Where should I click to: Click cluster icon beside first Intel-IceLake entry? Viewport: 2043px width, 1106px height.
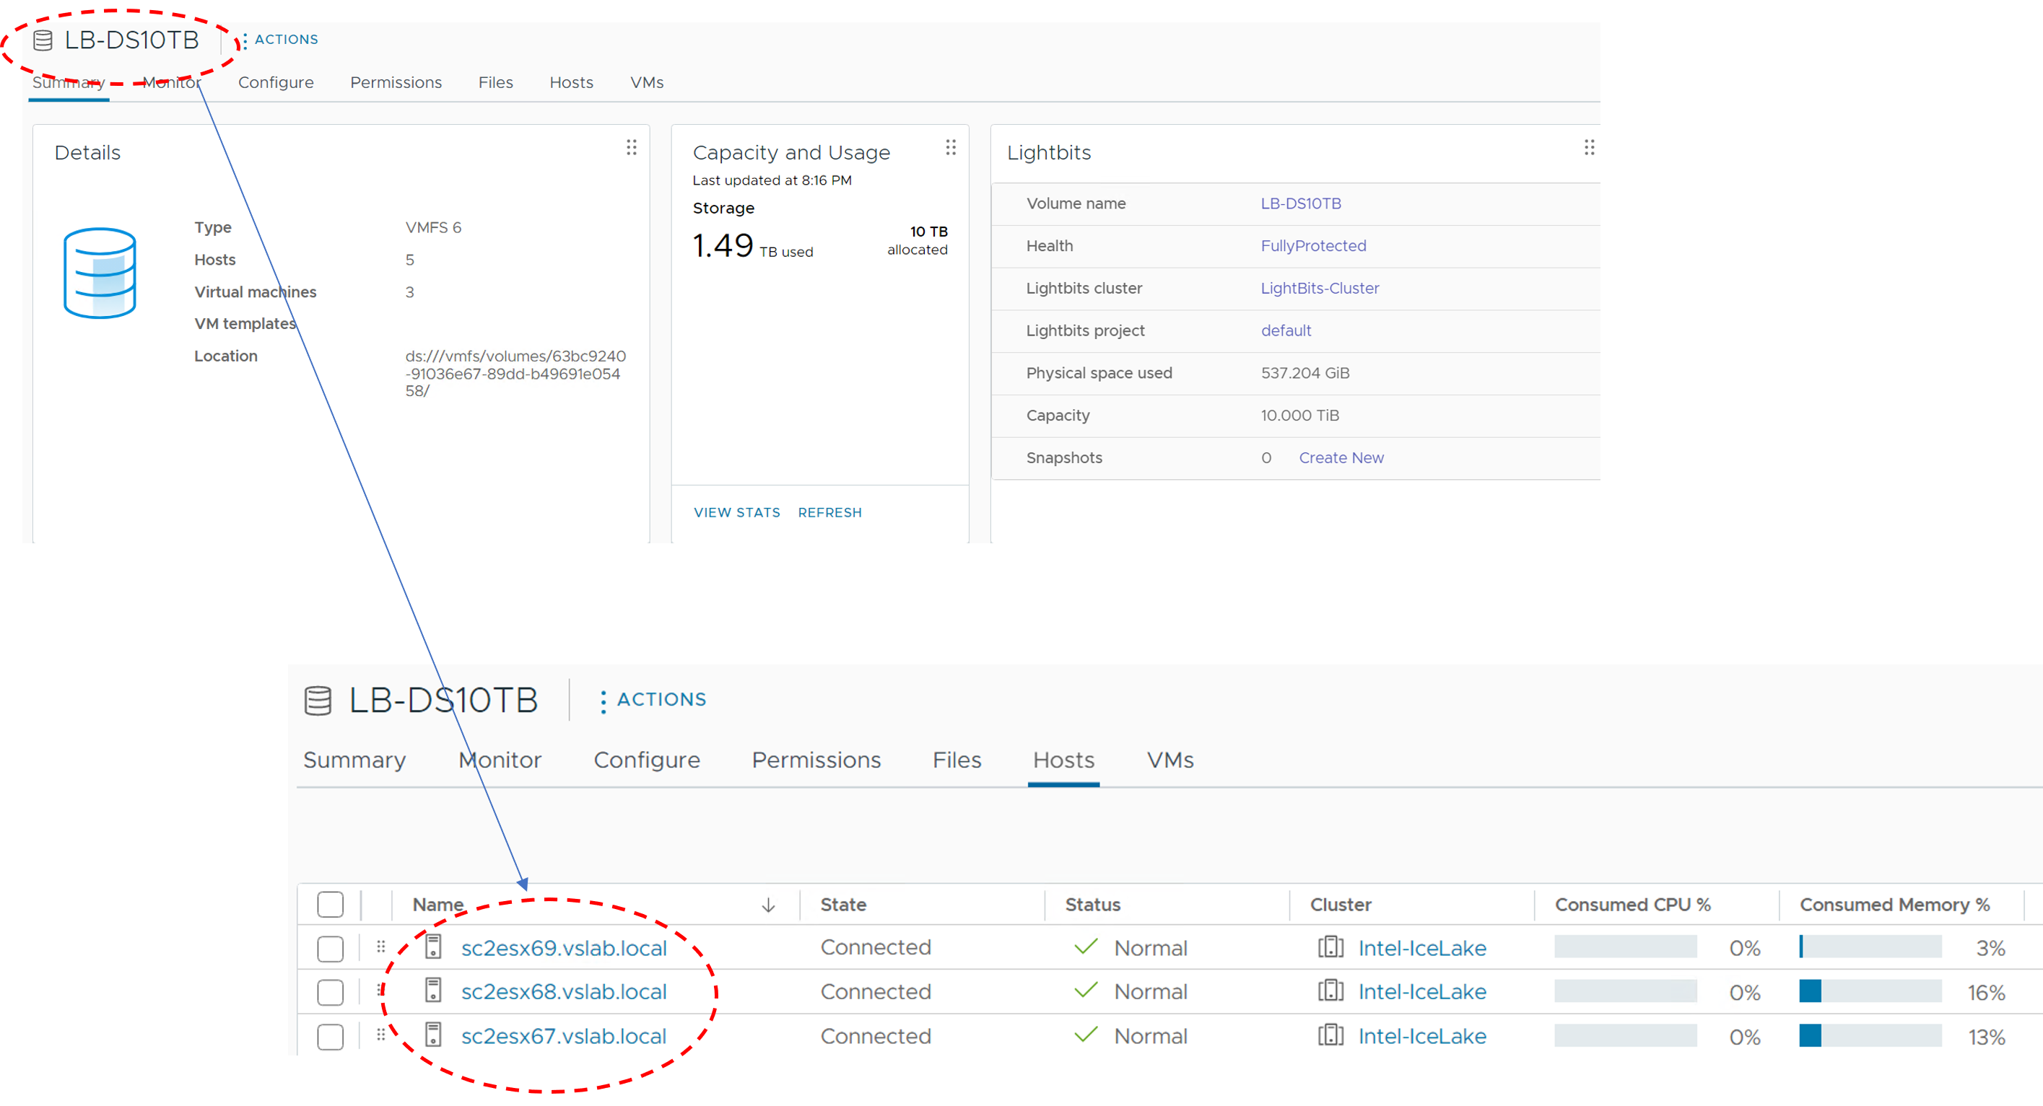click(x=1330, y=947)
